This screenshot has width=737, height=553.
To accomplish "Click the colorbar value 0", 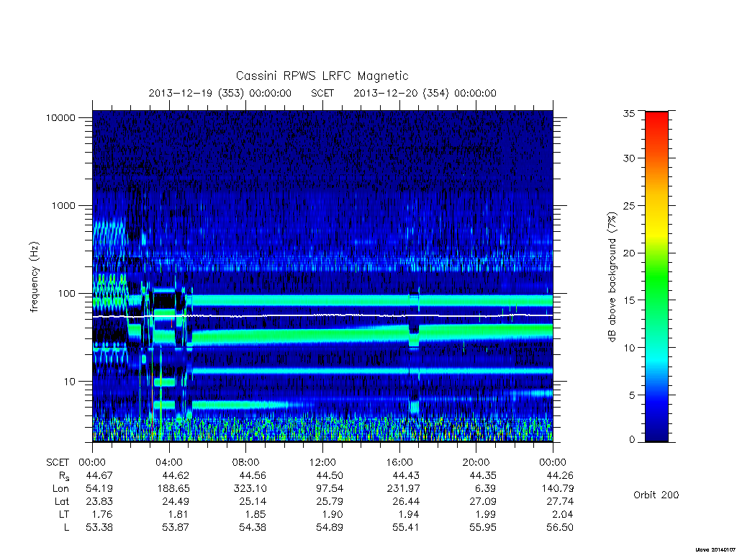I will point(632,440).
